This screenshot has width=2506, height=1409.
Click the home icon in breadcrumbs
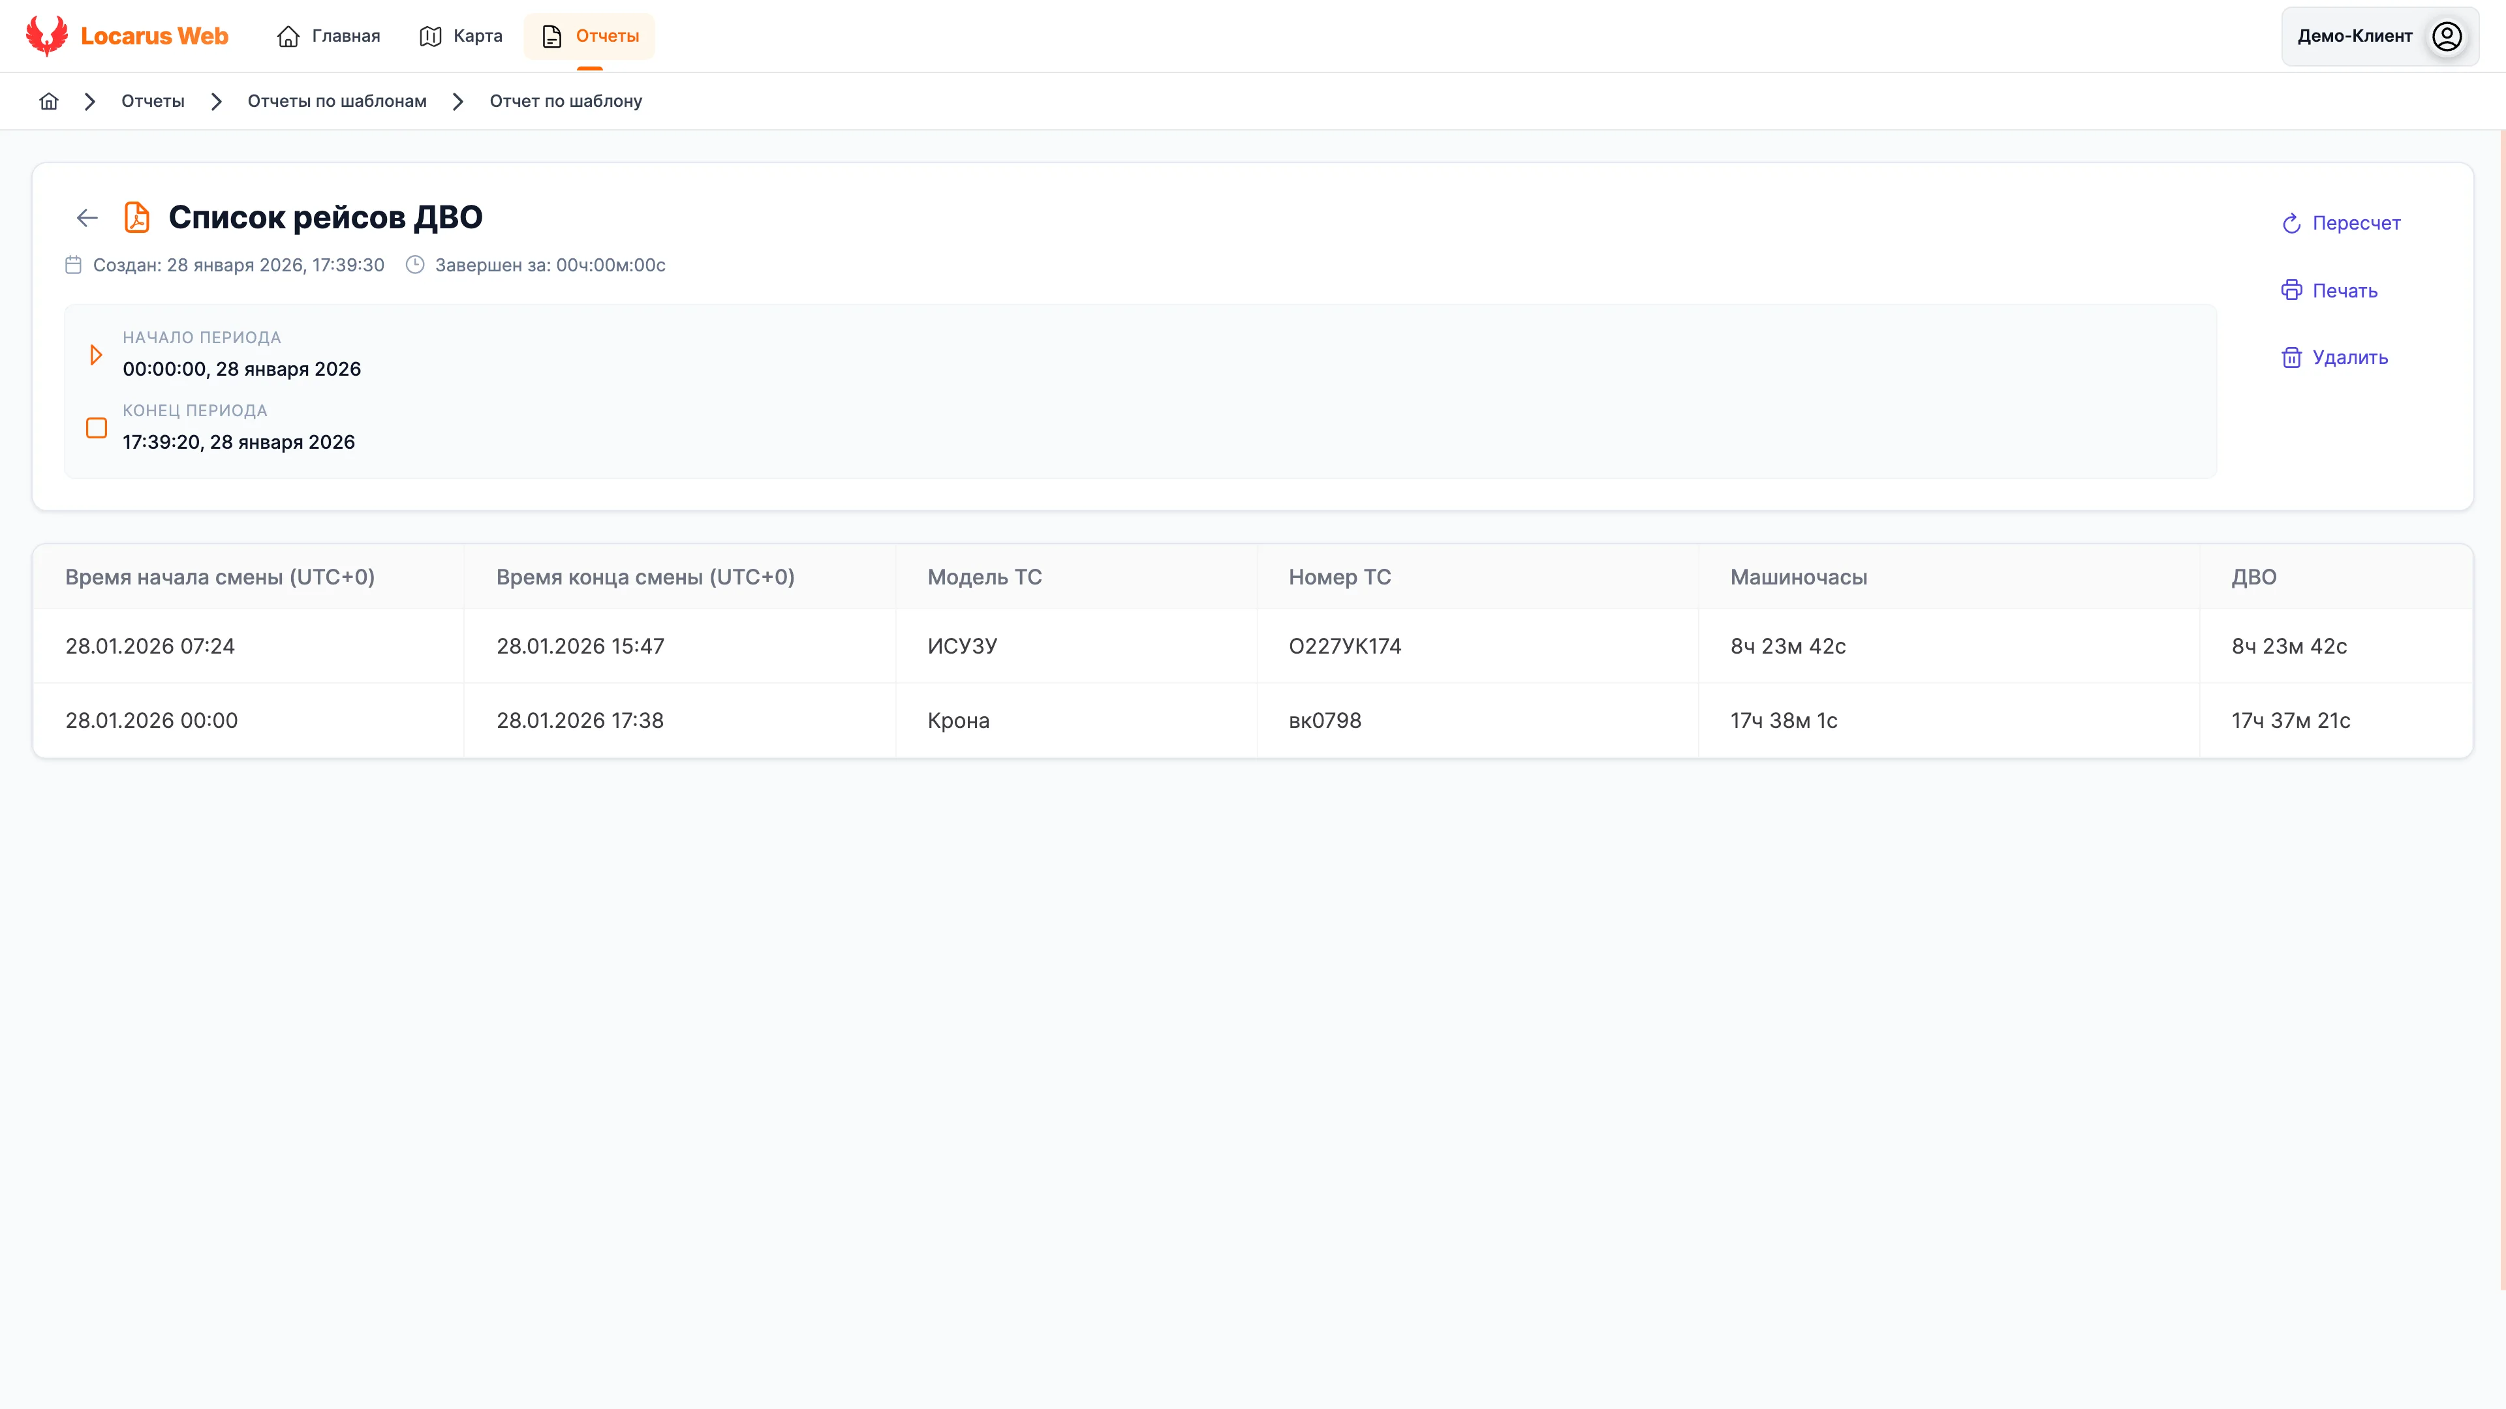pyautogui.click(x=49, y=101)
